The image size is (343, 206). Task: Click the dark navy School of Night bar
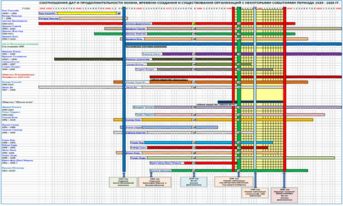click(250, 102)
